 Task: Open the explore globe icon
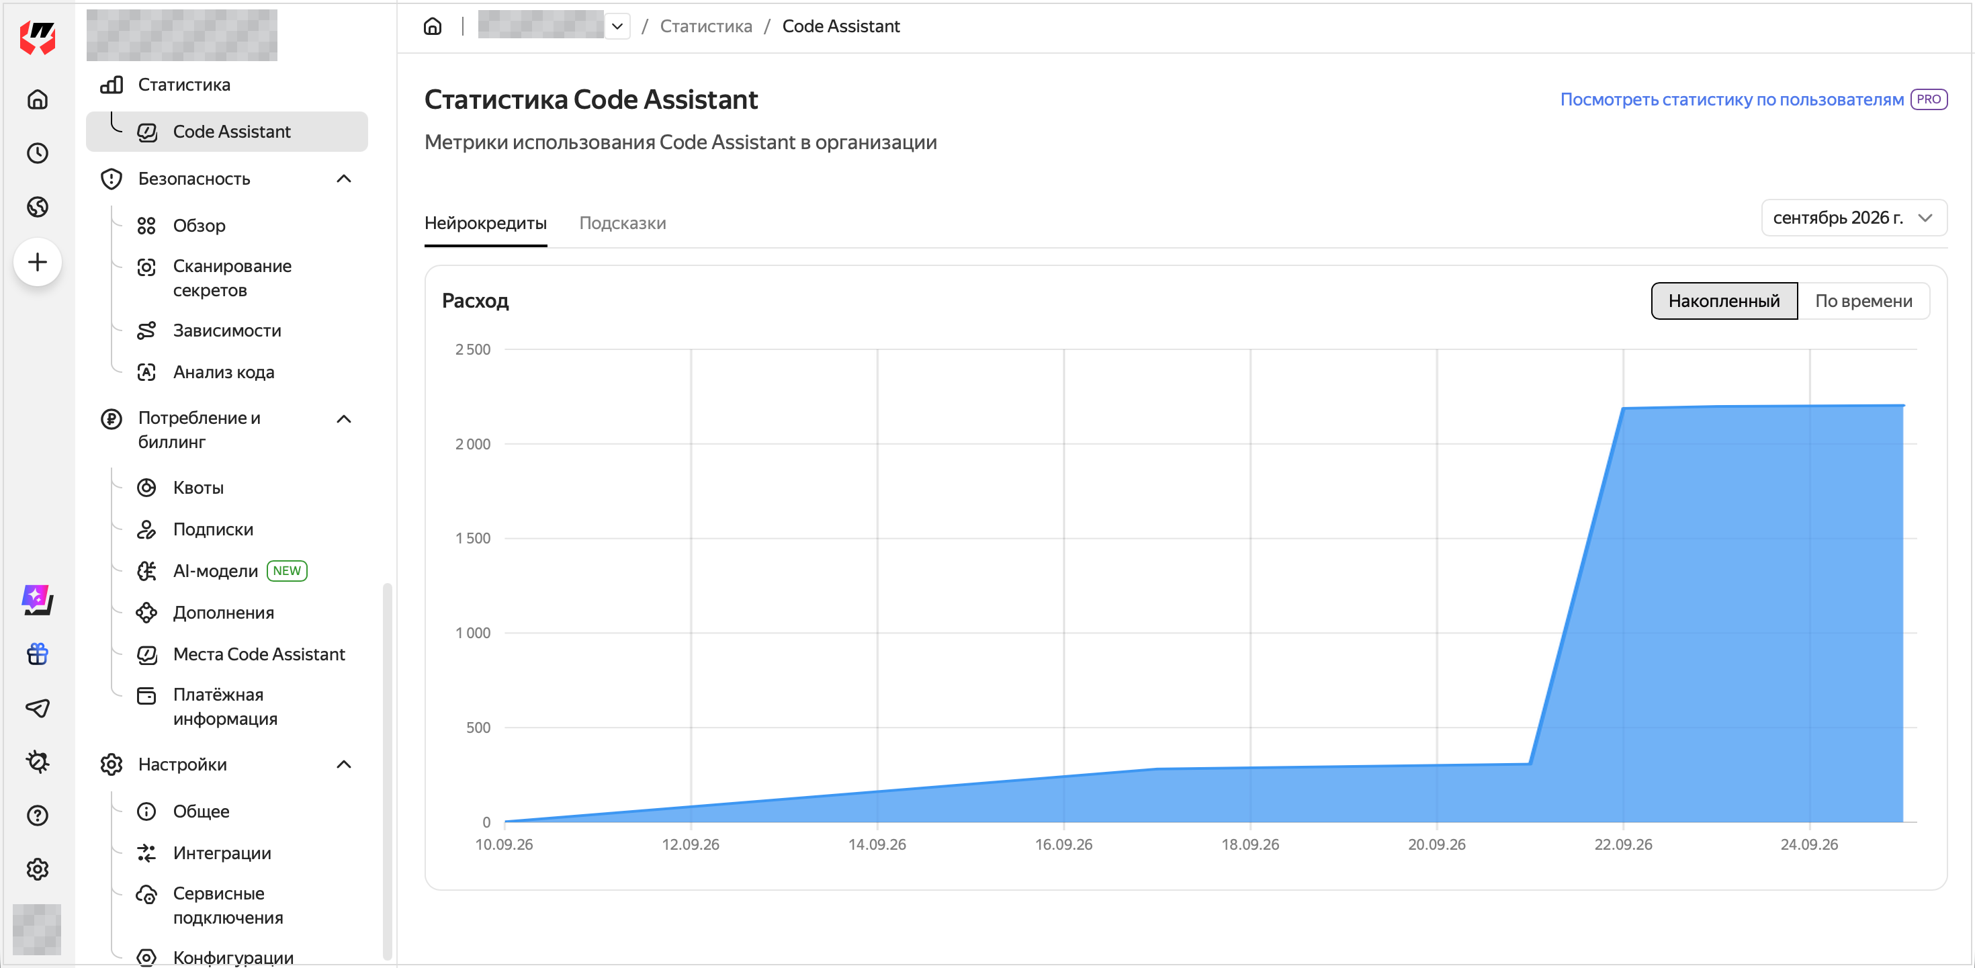pyautogui.click(x=38, y=207)
